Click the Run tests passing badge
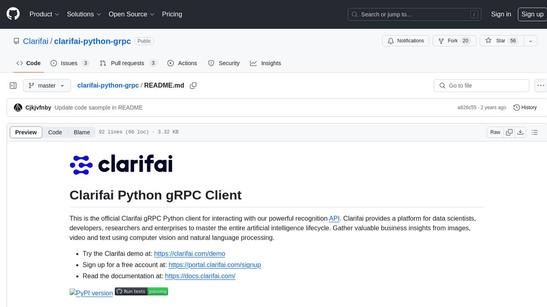547x307 pixels. (141, 291)
